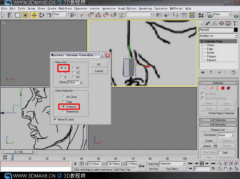This screenshot has width=240, height=179.
Task: Toggle Mirror IK Limits checkbox
Action: 55,120
